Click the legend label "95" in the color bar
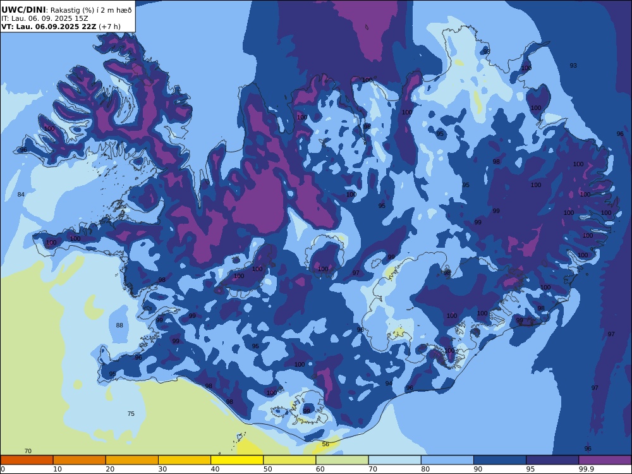The image size is (632, 474). click(531, 469)
